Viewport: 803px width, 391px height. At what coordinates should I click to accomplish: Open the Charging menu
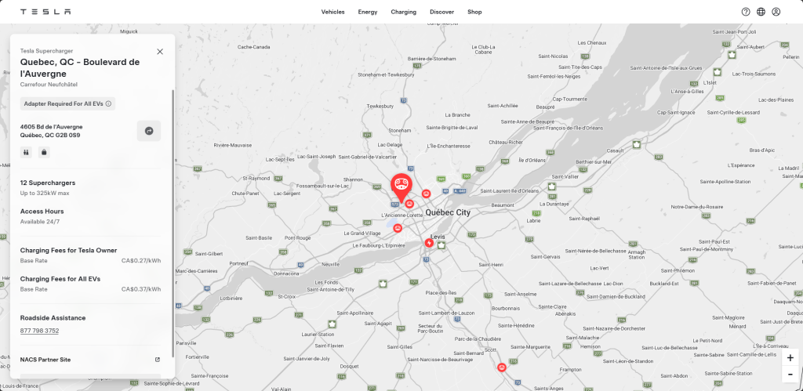coord(404,12)
